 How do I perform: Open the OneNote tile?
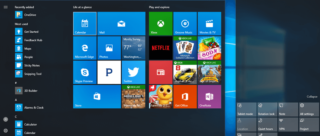(x=209, y=97)
